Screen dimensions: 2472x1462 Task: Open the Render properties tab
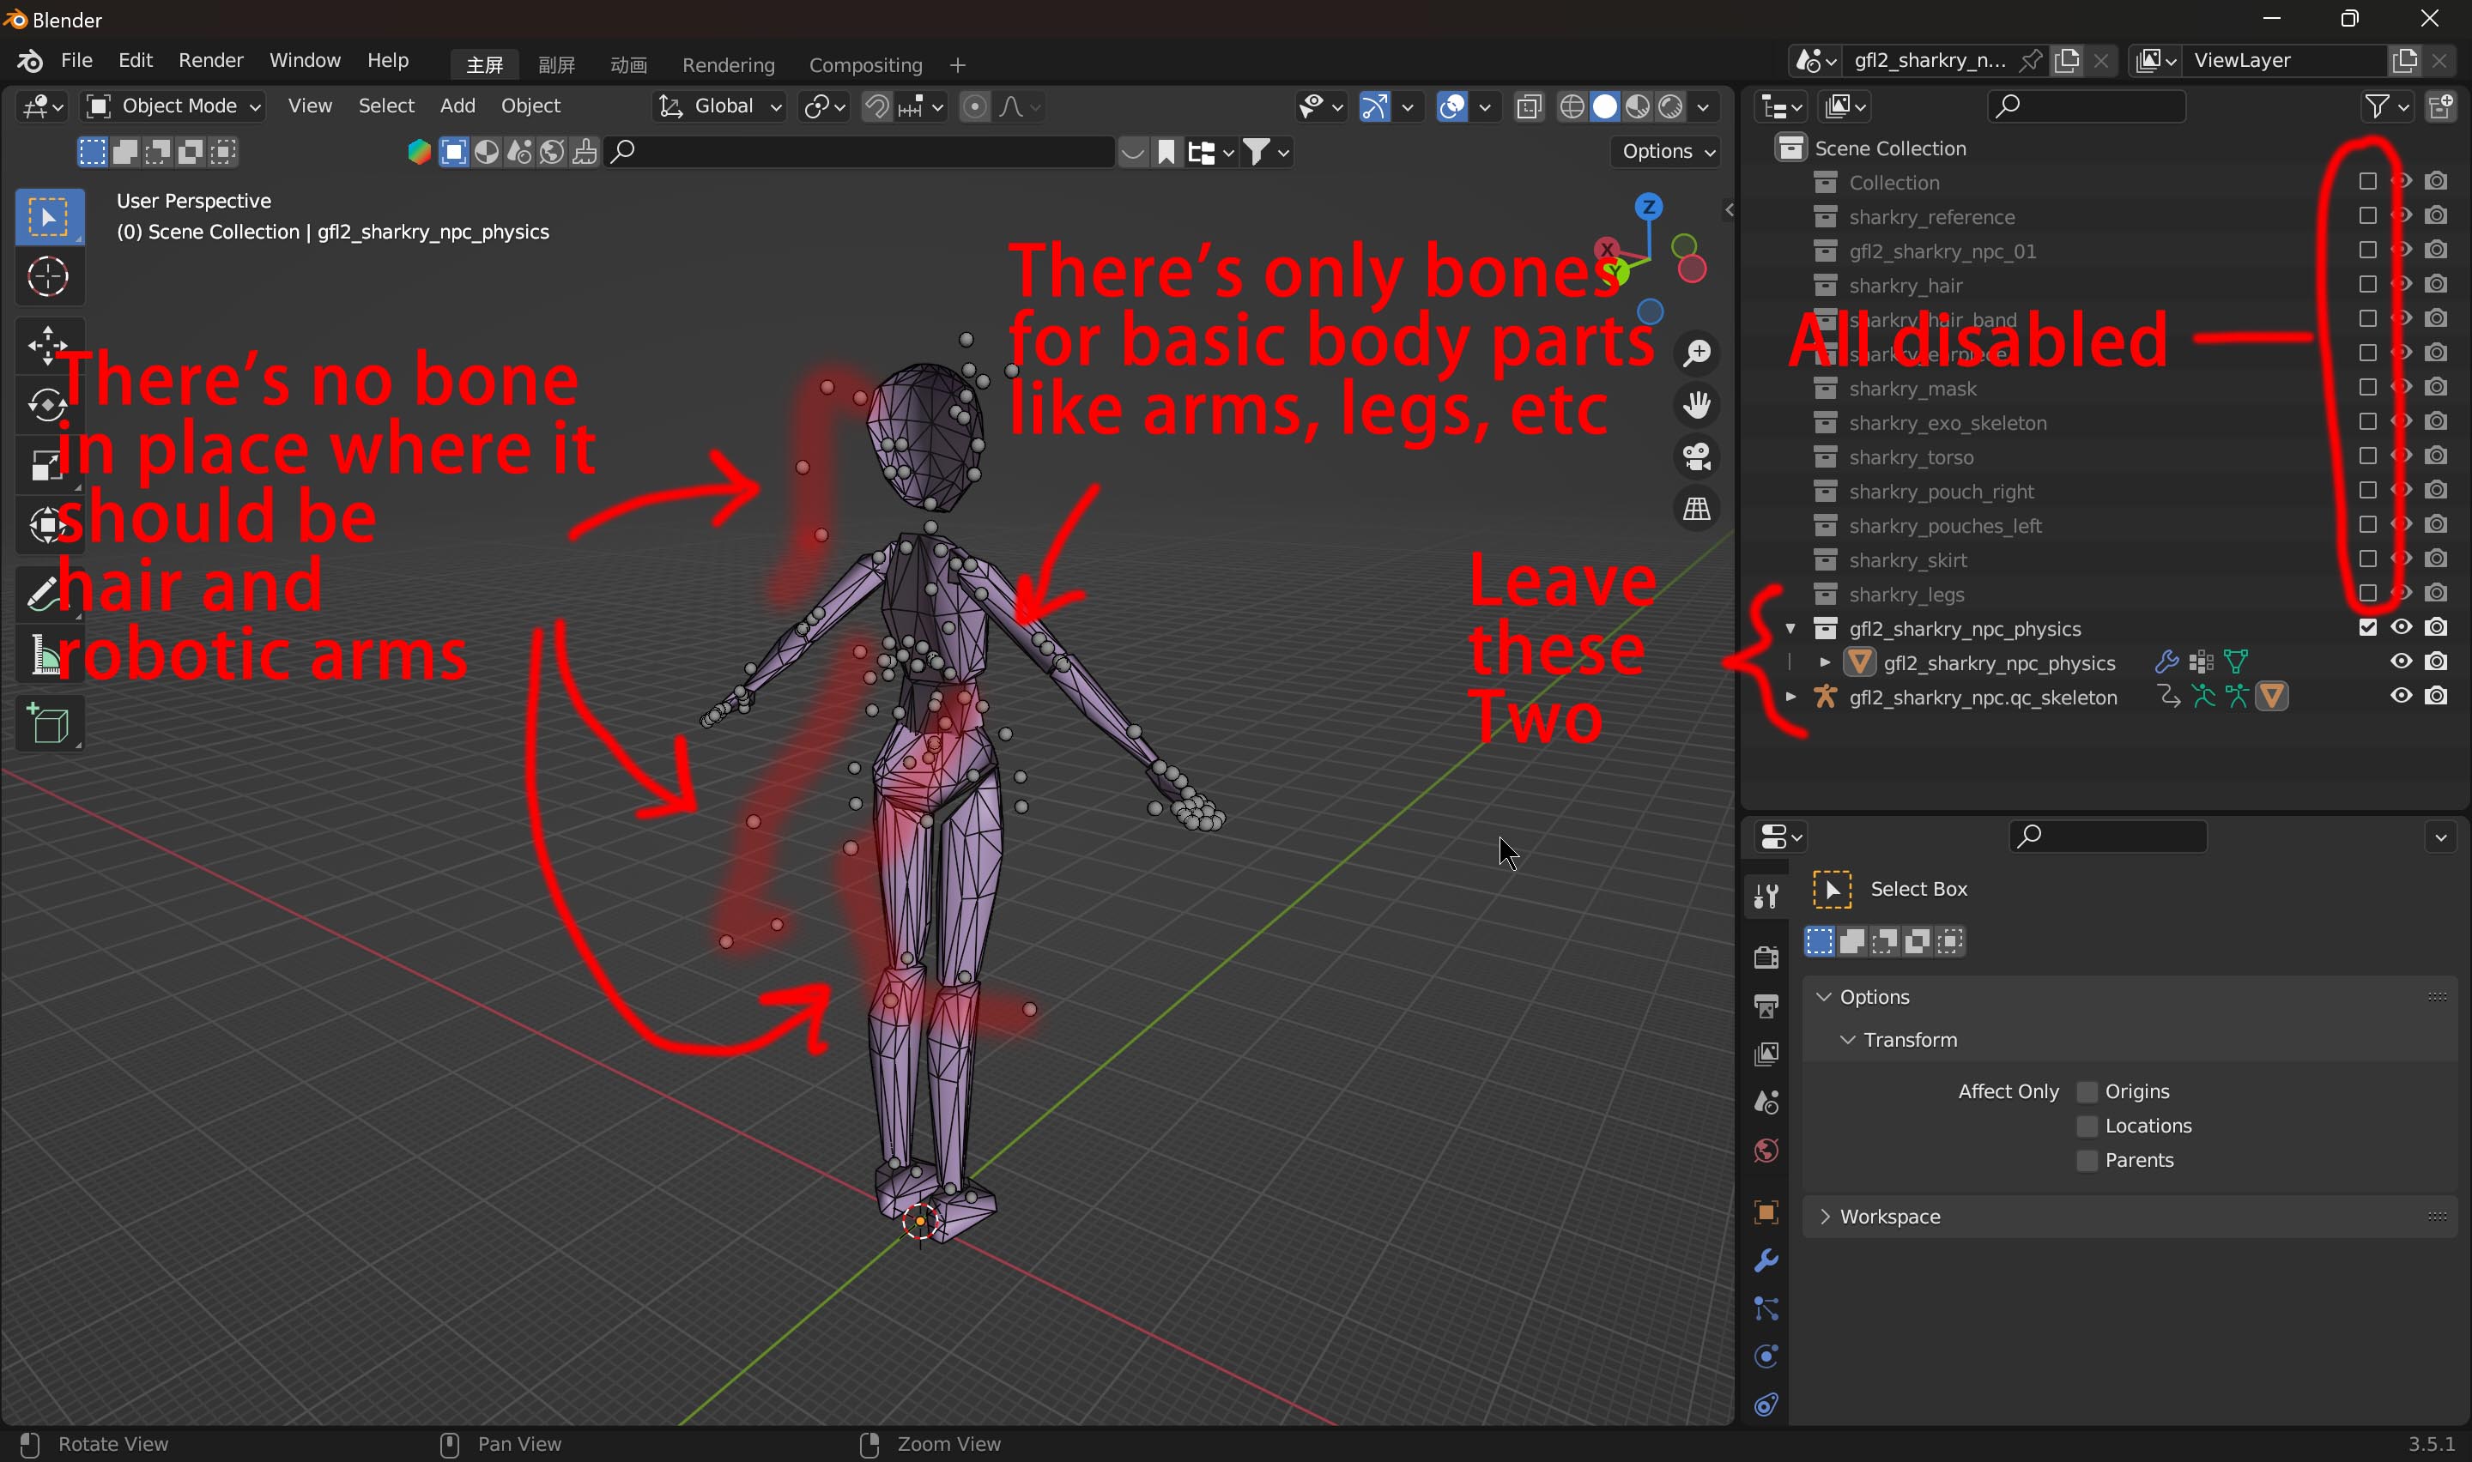(1766, 956)
